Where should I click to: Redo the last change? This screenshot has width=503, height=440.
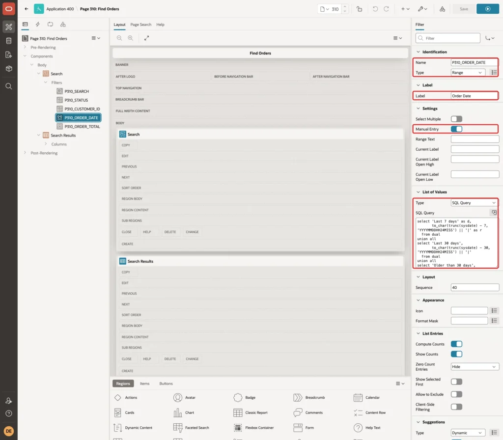tap(386, 9)
